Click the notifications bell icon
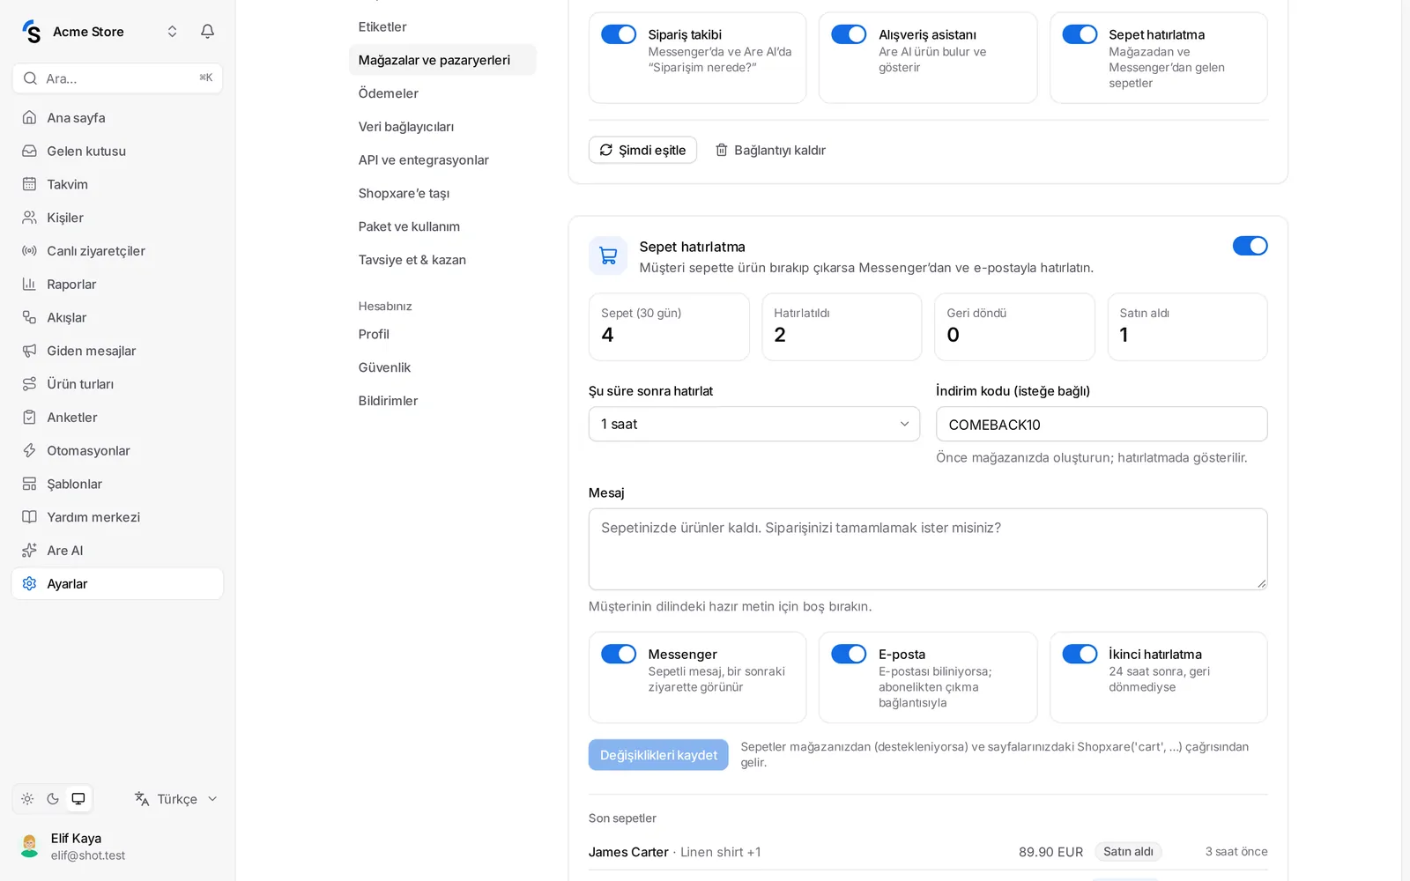 pos(207,32)
